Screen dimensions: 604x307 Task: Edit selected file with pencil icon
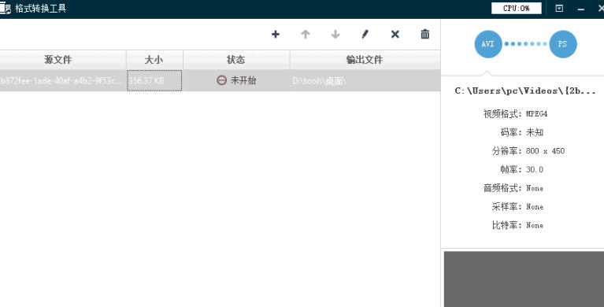pos(365,35)
